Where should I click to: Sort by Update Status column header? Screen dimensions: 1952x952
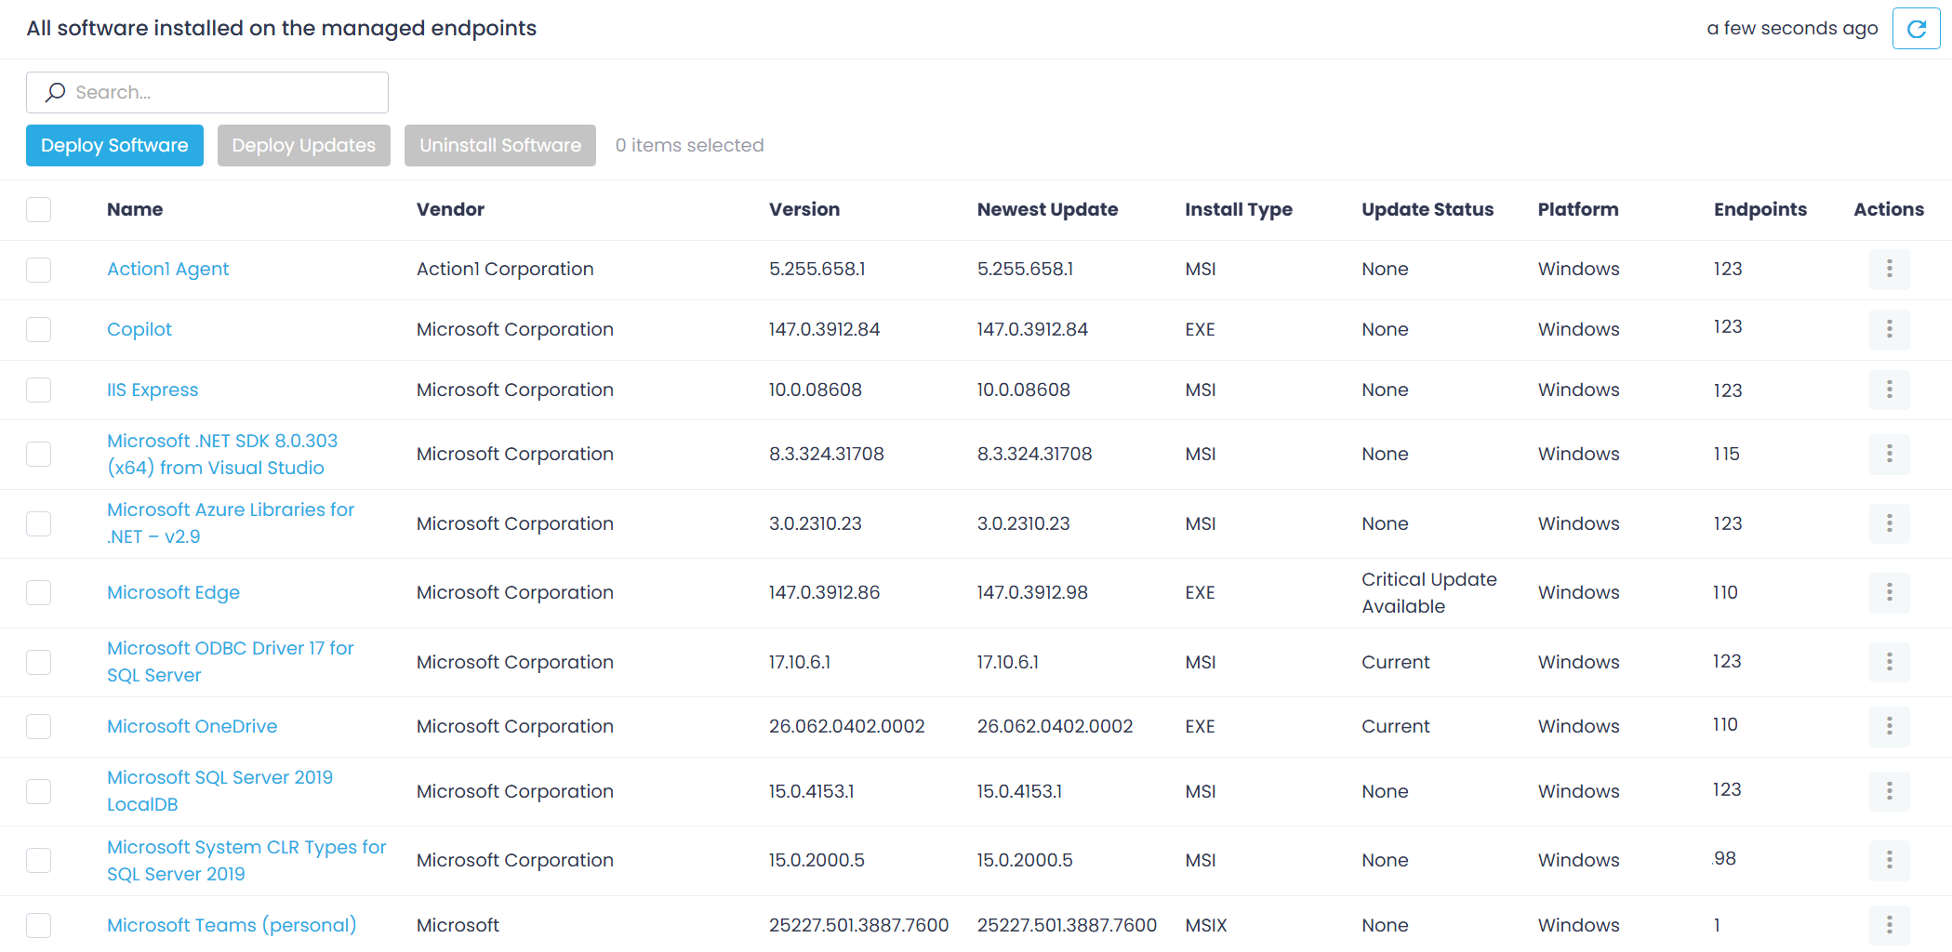tap(1427, 209)
